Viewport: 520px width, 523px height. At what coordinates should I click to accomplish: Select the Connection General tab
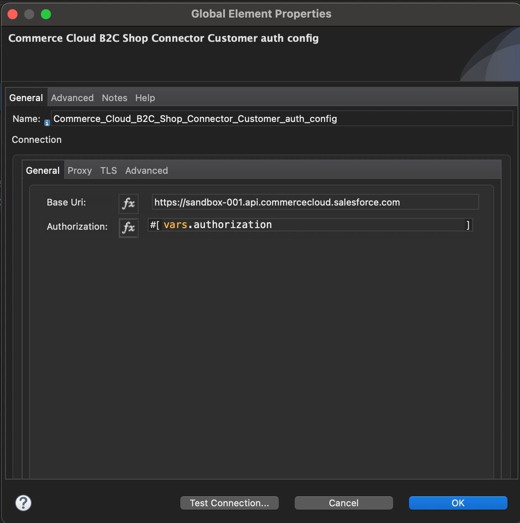(x=43, y=170)
